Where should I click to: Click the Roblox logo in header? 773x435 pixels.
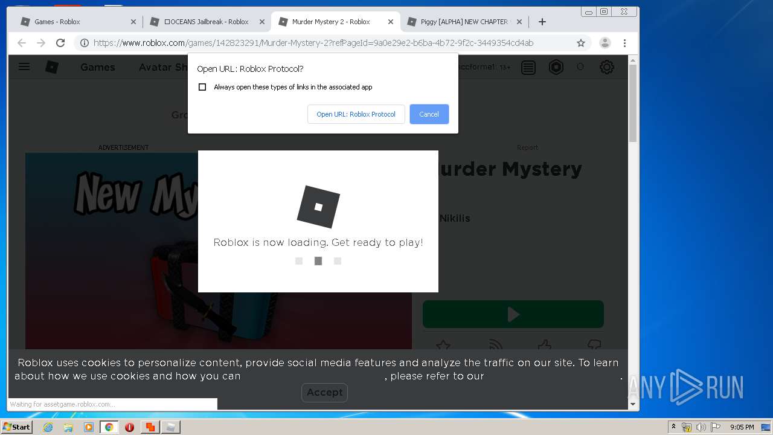point(52,67)
